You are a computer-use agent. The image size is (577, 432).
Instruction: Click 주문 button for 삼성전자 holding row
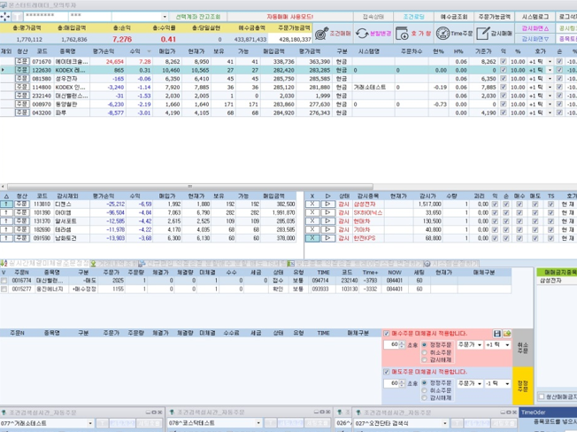21,79
